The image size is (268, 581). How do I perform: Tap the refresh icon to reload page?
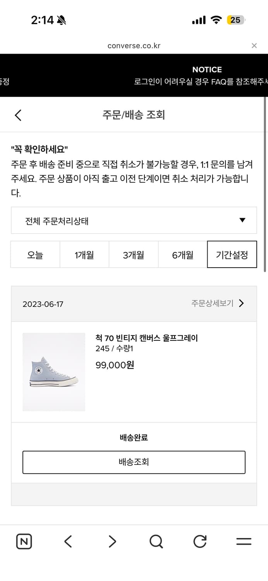(200, 541)
